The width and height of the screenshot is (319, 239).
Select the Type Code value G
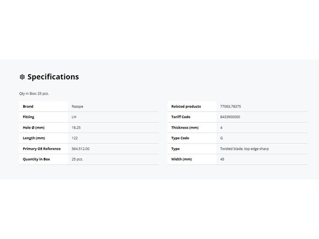click(222, 138)
